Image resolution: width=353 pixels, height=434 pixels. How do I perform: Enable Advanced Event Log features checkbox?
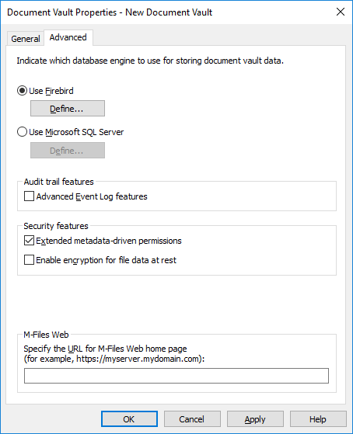click(x=29, y=196)
